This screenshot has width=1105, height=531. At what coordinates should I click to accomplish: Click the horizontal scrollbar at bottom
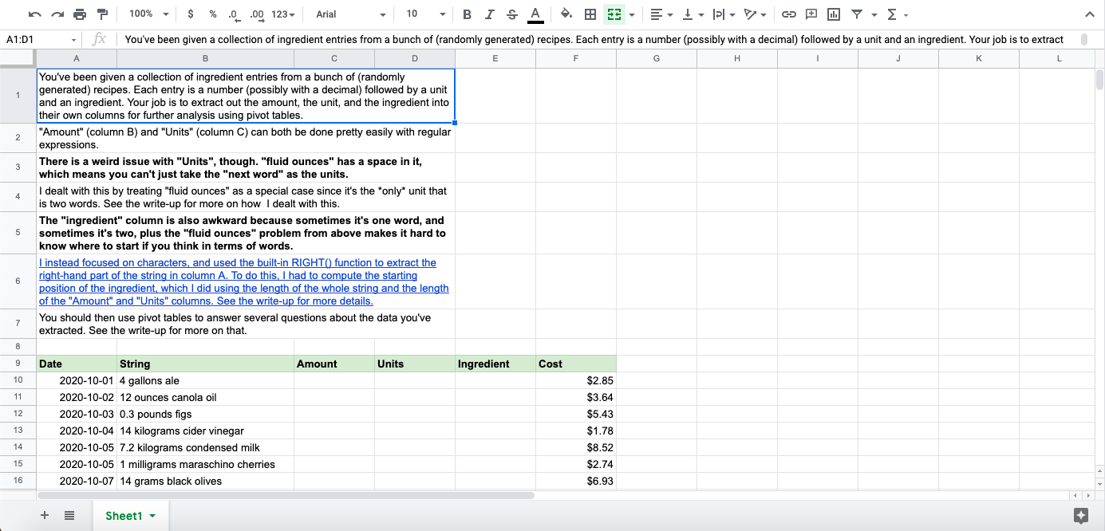pyautogui.click(x=286, y=495)
